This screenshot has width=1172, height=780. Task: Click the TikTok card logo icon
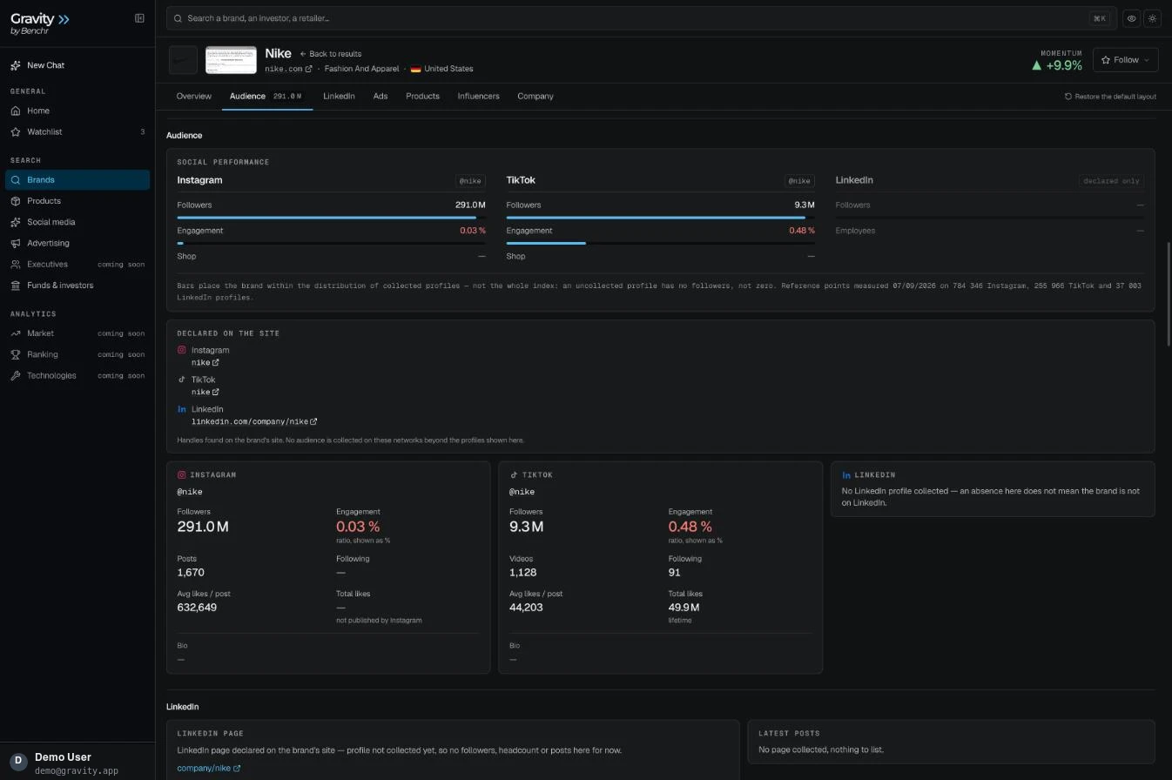coord(514,475)
